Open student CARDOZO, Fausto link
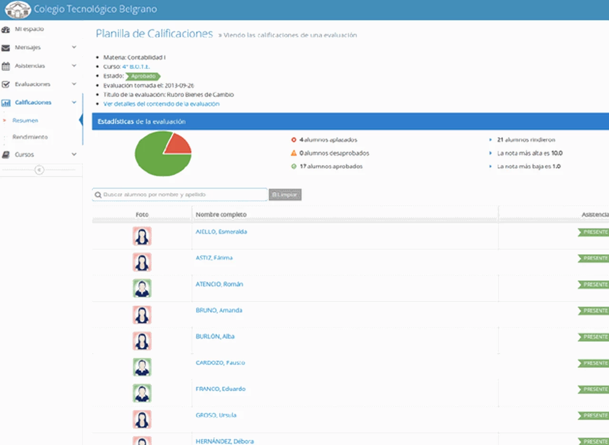This screenshot has height=445, width=609. coord(220,363)
